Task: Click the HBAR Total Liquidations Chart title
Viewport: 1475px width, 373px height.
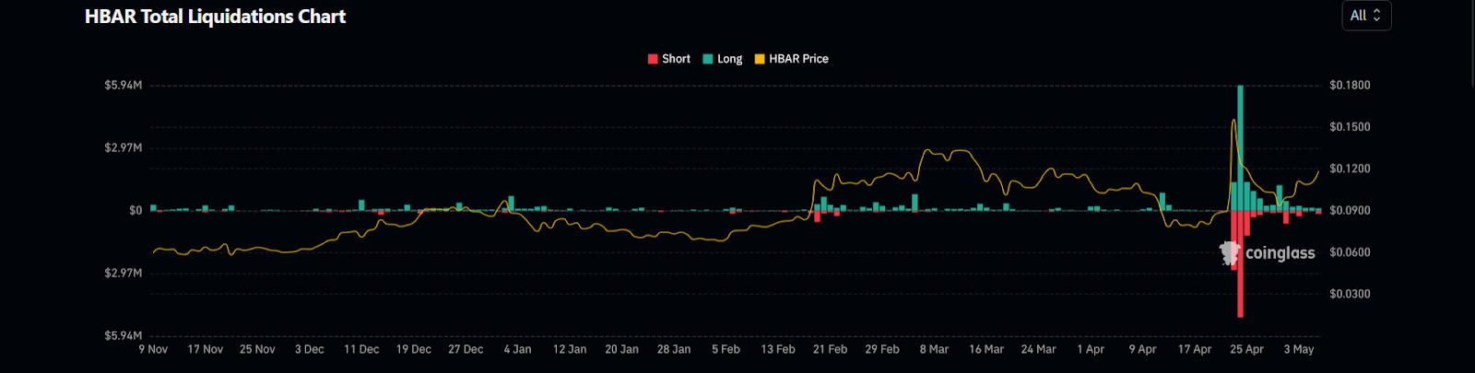Action: pos(215,17)
